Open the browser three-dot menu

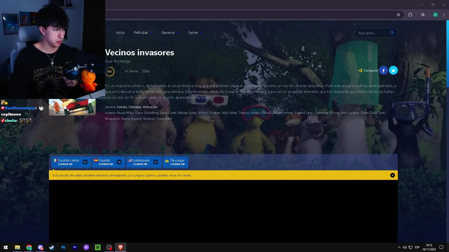[x=444, y=15]
